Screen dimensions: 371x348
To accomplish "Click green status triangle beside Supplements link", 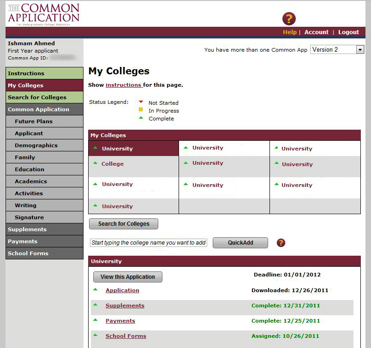I will pyautogui.click(x=96, y=305).
